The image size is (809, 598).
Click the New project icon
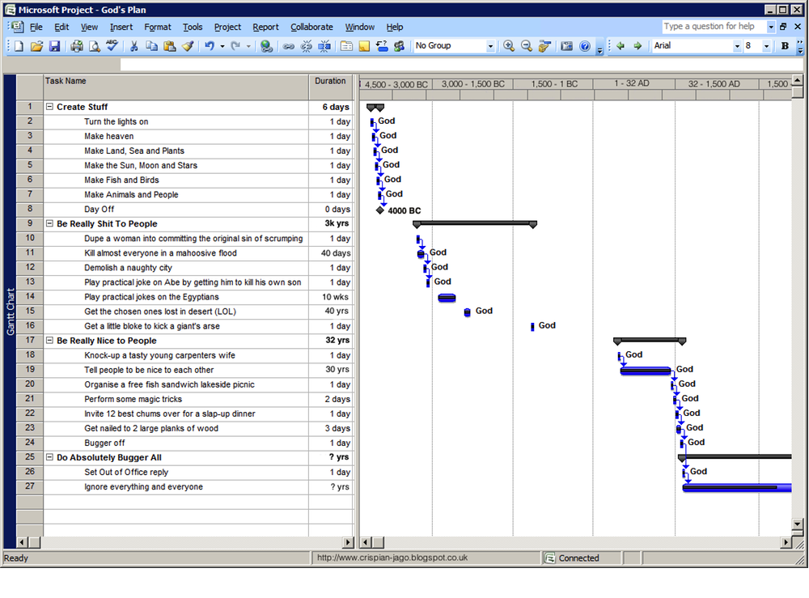[x=19, y=46]
